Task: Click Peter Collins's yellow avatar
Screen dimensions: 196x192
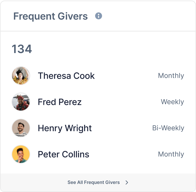Action: [21, 154]
